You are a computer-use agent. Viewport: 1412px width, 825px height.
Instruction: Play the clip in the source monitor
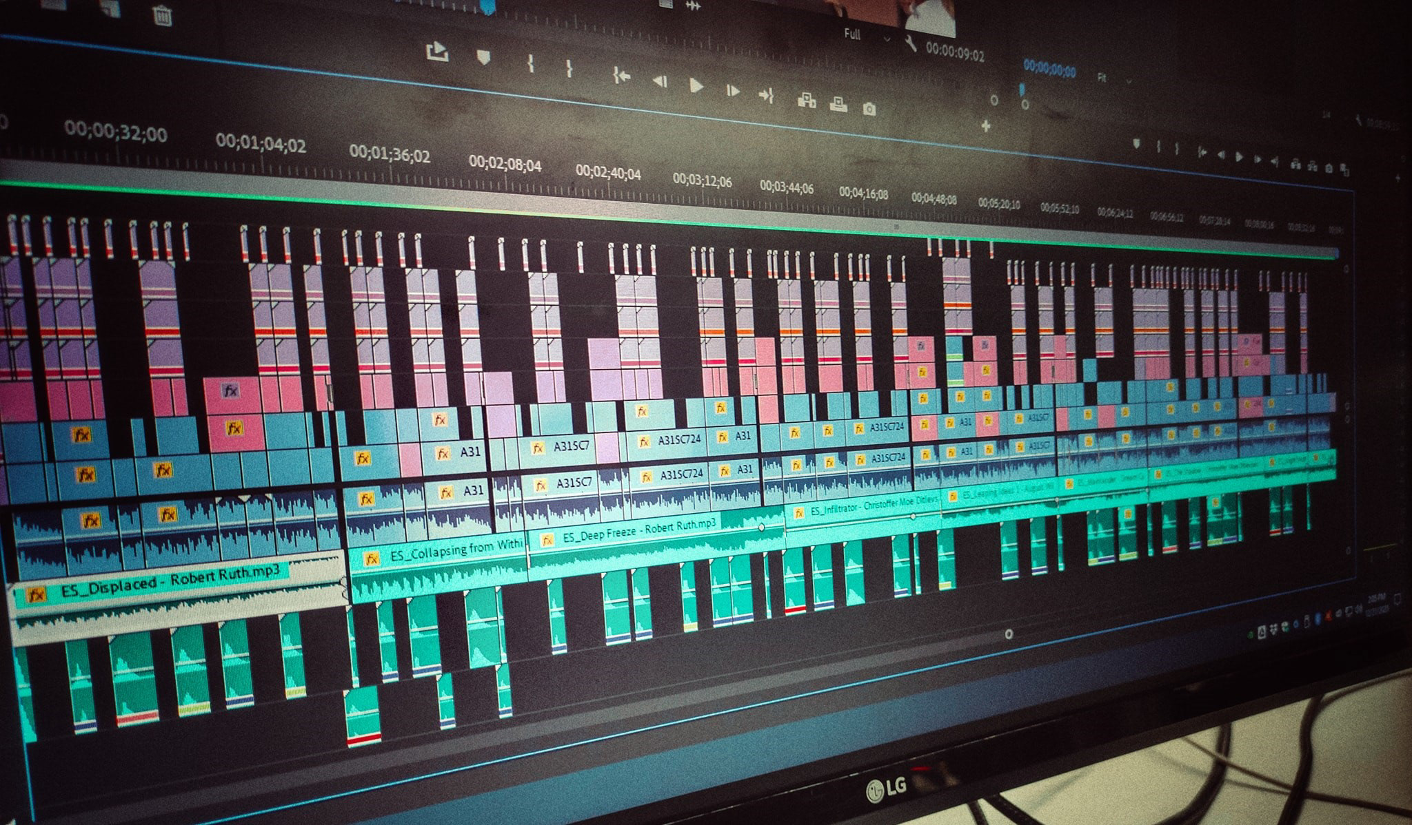pos(696,85)
